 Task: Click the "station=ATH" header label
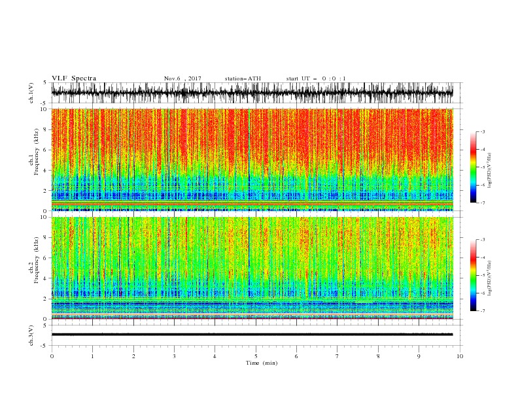[243, 78]
